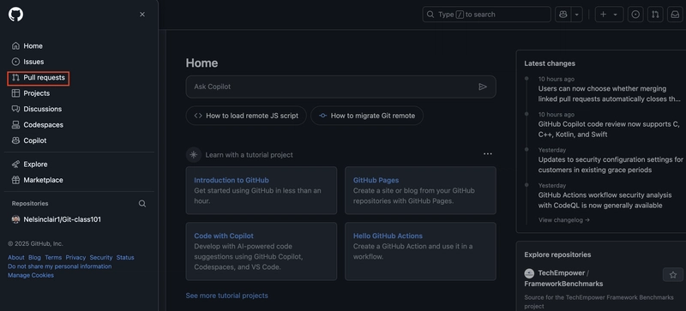Focus the Type / to search field

click(486, 15)
